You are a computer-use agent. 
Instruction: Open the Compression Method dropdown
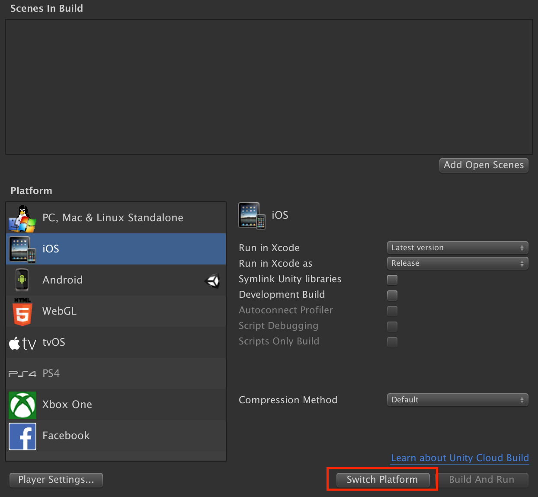tap(458, 400)
